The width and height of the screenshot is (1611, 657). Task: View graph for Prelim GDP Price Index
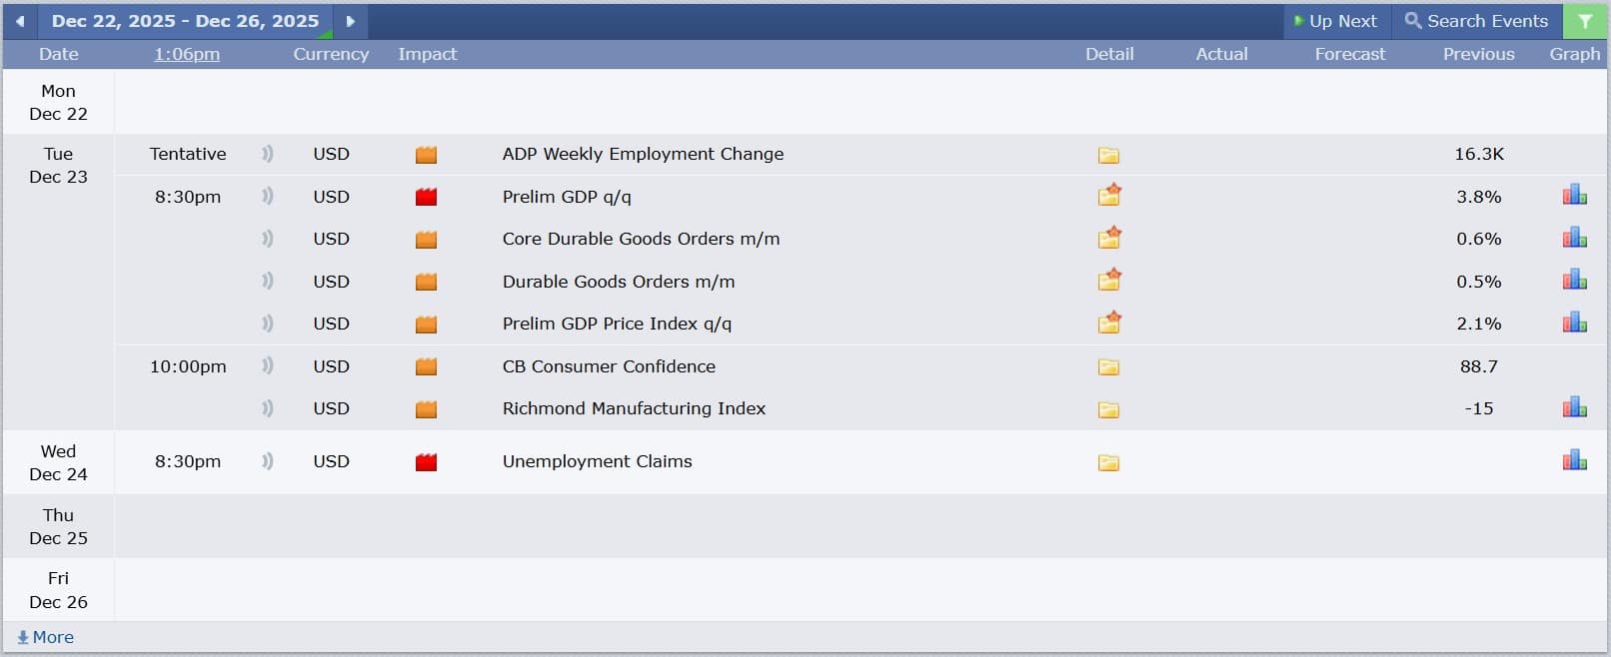[x=1574, y=324]
